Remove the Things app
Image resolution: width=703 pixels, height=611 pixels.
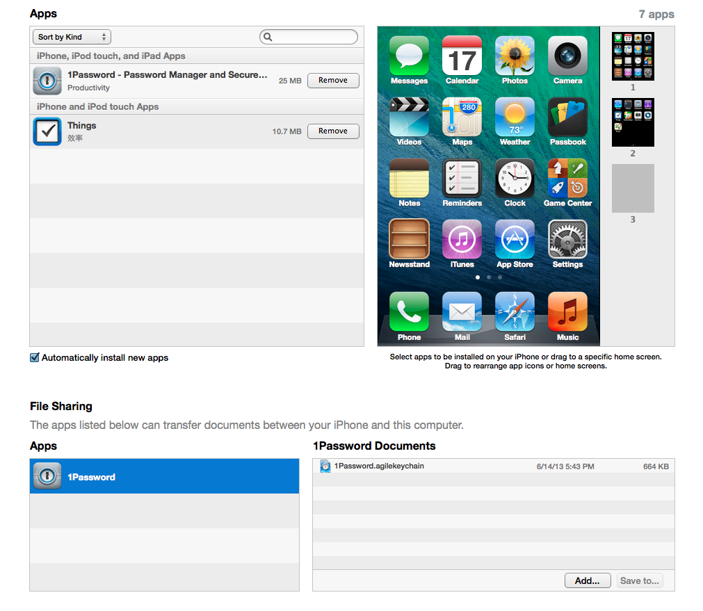[x=333, y=131]
